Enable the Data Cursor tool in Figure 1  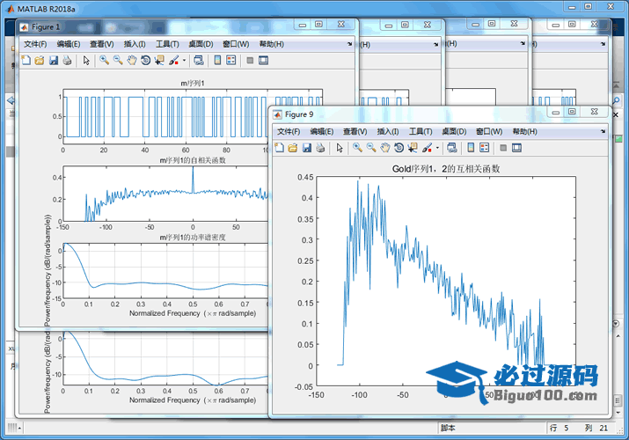[159, 61]
